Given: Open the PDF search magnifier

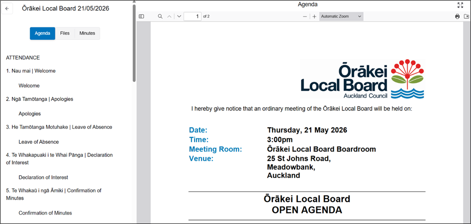Looking at the screenshot, I should [160, 16].
